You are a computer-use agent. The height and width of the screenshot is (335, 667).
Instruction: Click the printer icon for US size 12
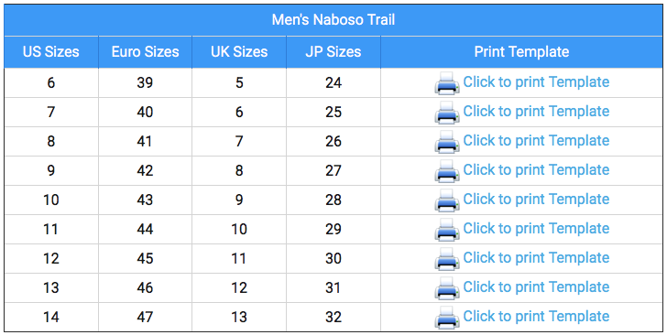point(447,259)
